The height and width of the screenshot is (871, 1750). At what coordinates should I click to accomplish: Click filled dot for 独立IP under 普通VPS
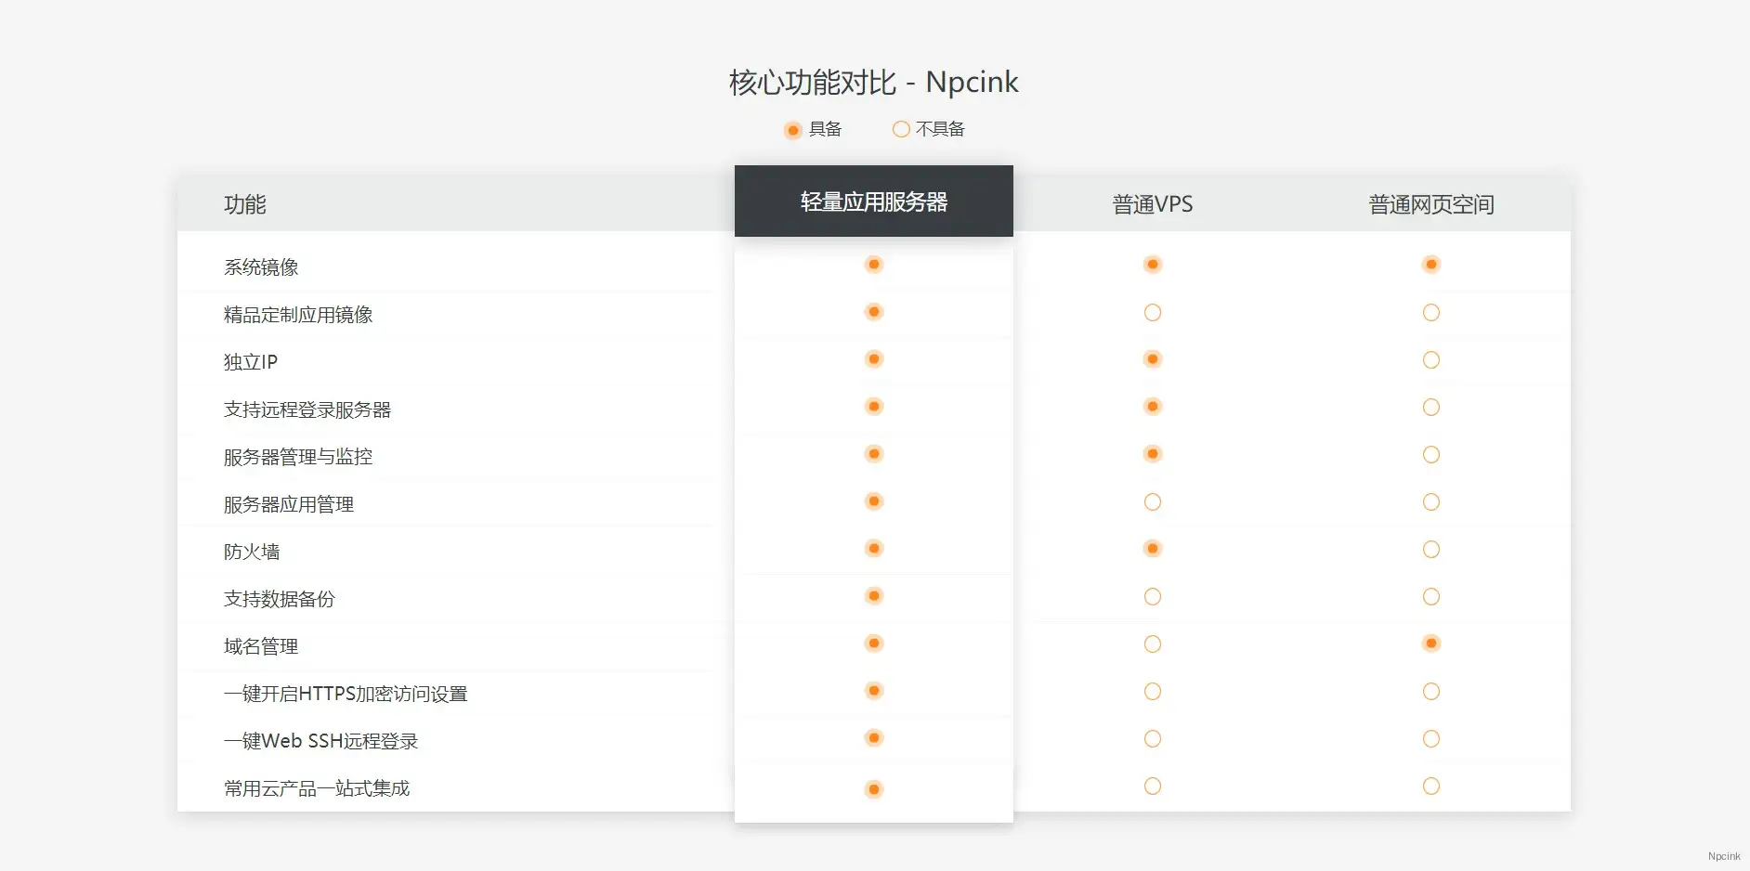pos(1152,359)
